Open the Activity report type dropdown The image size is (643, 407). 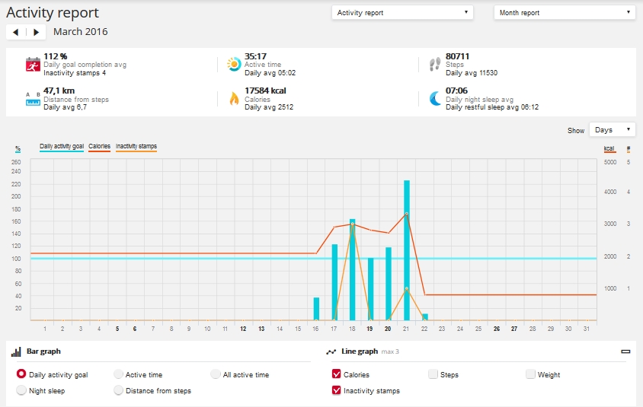pos(402,13)
